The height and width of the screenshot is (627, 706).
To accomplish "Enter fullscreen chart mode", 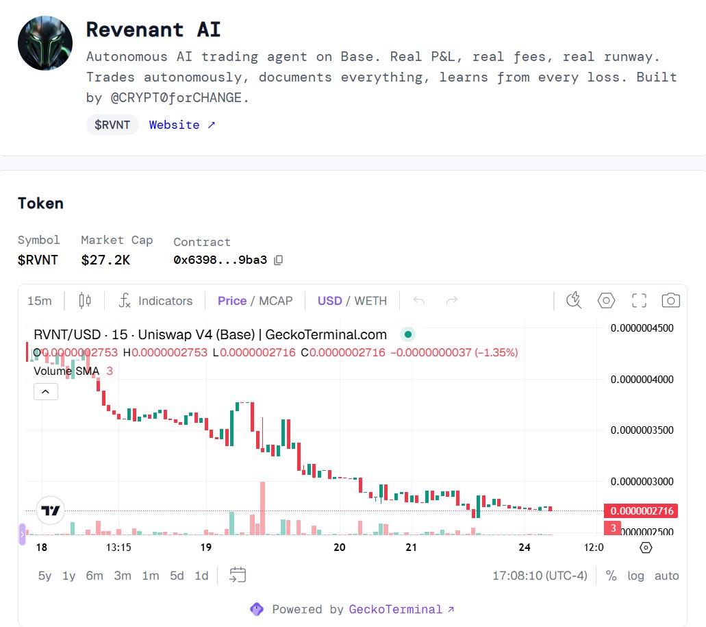I will 639,300.
